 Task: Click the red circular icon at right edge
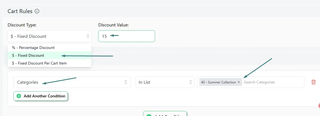point(319,105)
